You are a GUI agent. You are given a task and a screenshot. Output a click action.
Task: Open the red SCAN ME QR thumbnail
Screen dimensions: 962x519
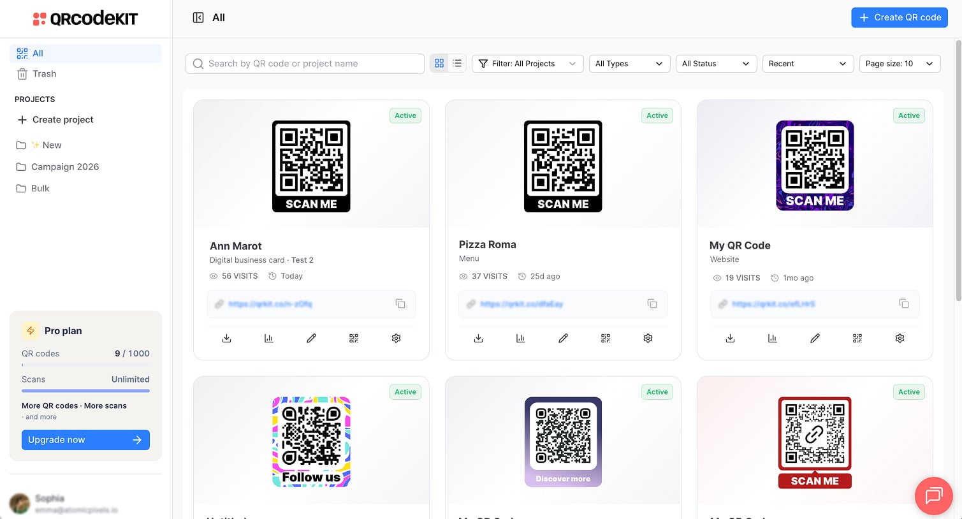(x=815, y=443)
